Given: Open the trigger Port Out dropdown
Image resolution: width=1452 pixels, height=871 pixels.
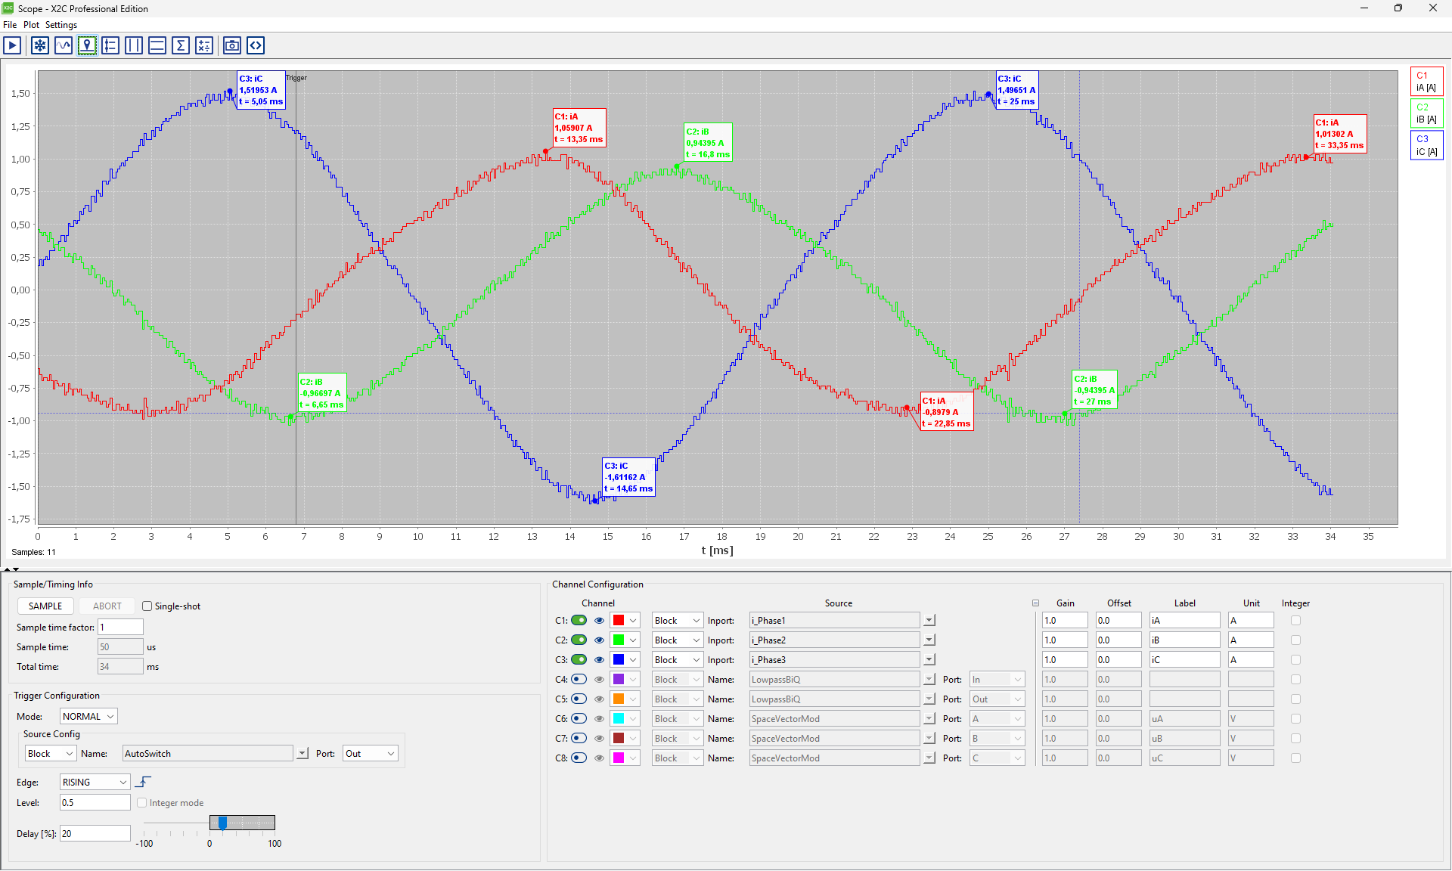Looking at the screenshot, I should pyautogui.click(x=370, y=754).
